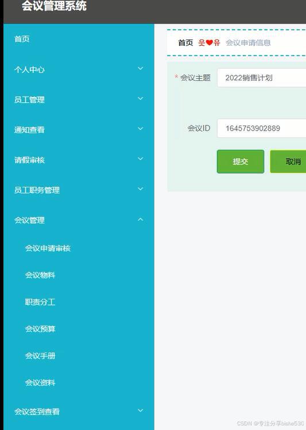Open 会议预算 submenu item
The height and width of the screenshot is (430, 306).
coord(40,329)
